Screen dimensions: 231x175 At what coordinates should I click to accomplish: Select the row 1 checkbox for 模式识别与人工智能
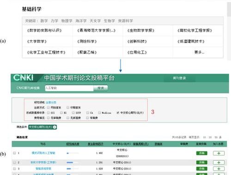pos(14,153)
